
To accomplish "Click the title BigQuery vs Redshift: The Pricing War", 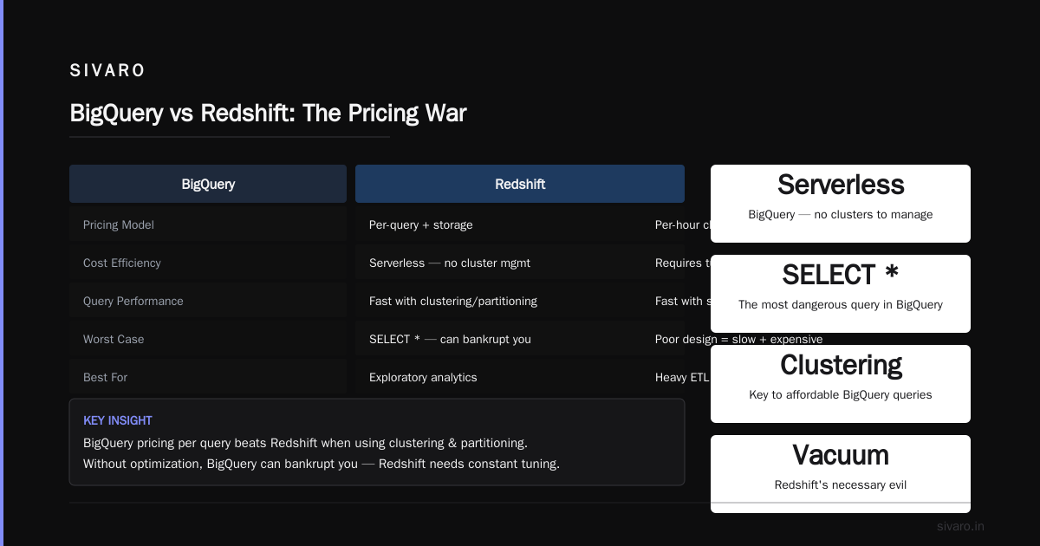I will pyautogui.click(x=268, y=114).
